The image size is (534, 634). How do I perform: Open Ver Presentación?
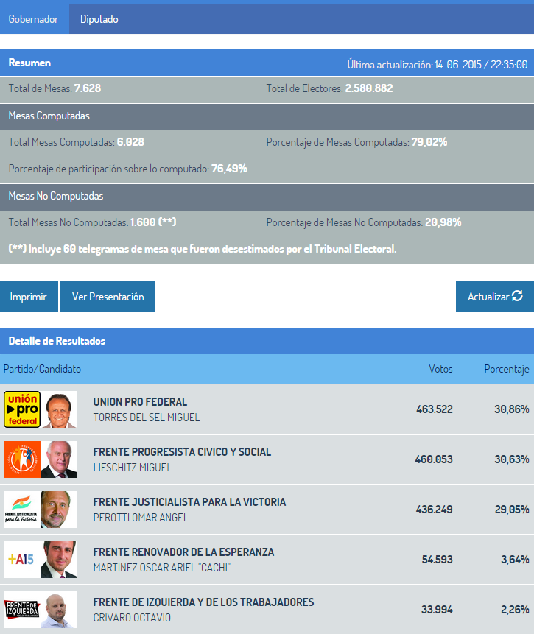click(x=108, y=296)
